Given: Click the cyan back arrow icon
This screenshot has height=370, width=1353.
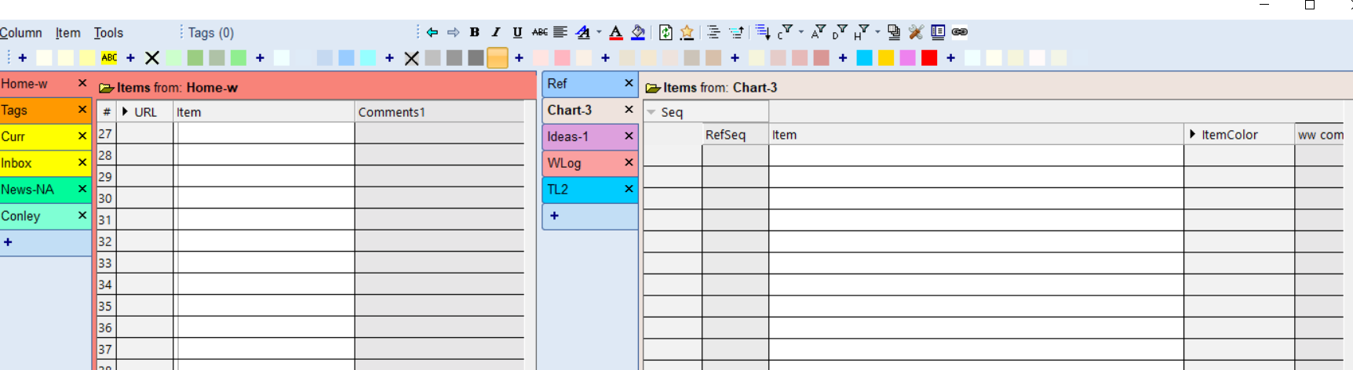Looking at the screenshot, I should click(x=432, y=32).
